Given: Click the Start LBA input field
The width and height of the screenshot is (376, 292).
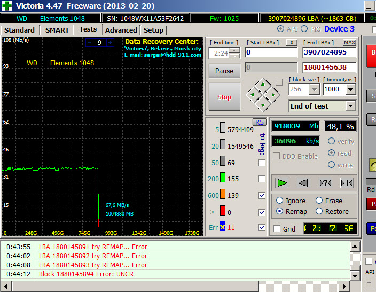Looking at the screenshot, I should 271,53.
